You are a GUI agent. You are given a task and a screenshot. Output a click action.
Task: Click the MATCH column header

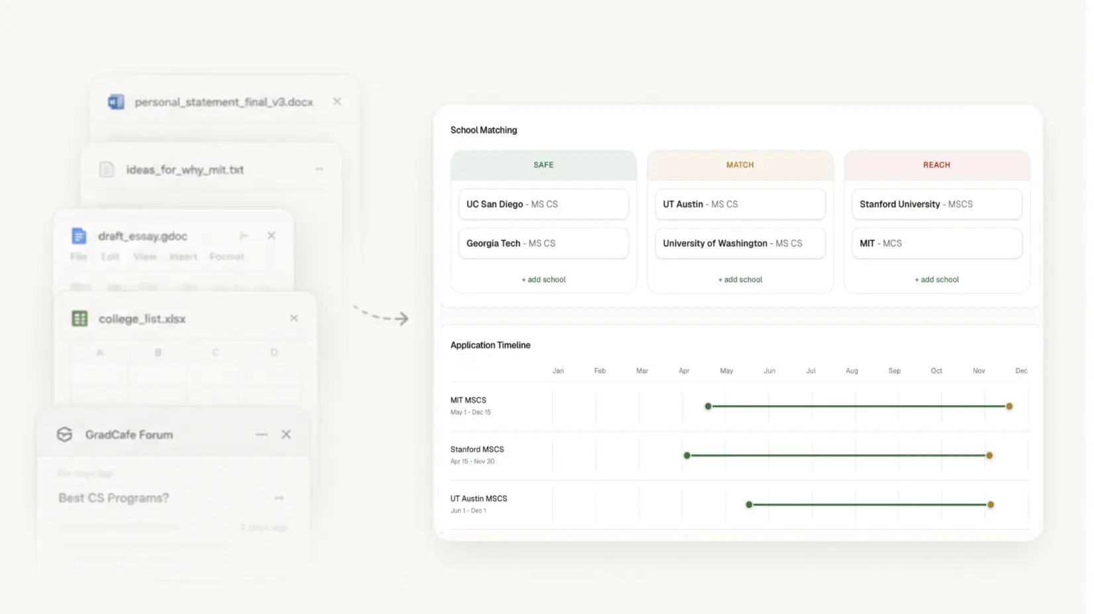point(740,165)
